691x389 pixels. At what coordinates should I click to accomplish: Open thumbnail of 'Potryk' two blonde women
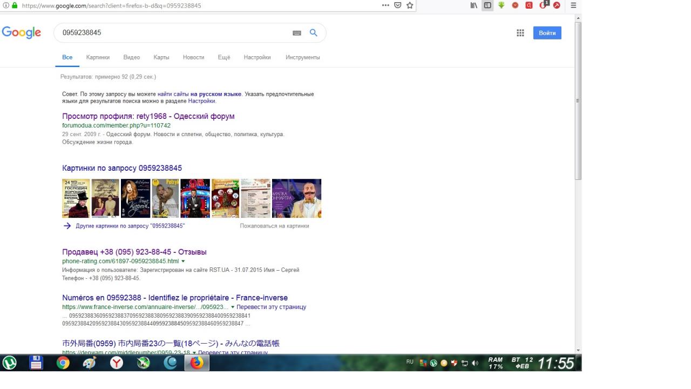(x=165, y=198)
